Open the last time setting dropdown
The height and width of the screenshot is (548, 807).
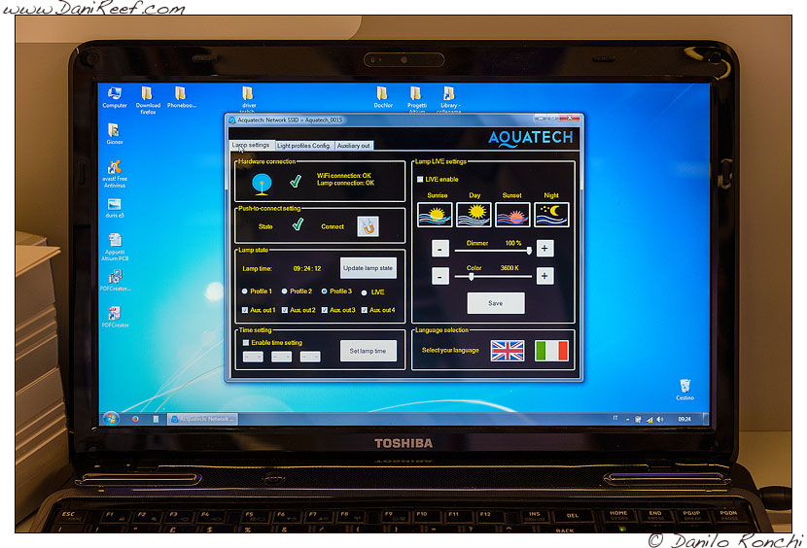(310, 357)
